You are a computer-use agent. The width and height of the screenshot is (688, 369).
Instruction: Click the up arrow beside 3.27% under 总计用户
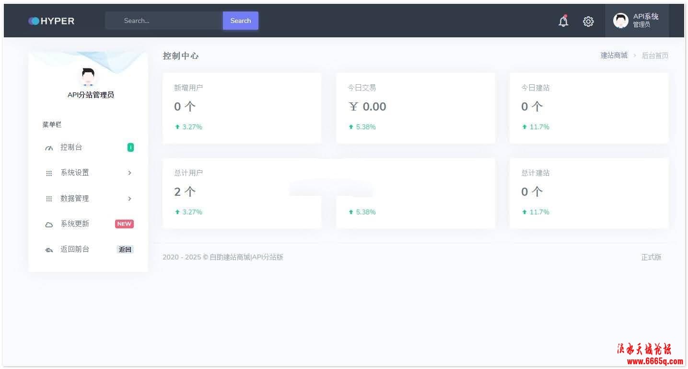click(177, 212)
